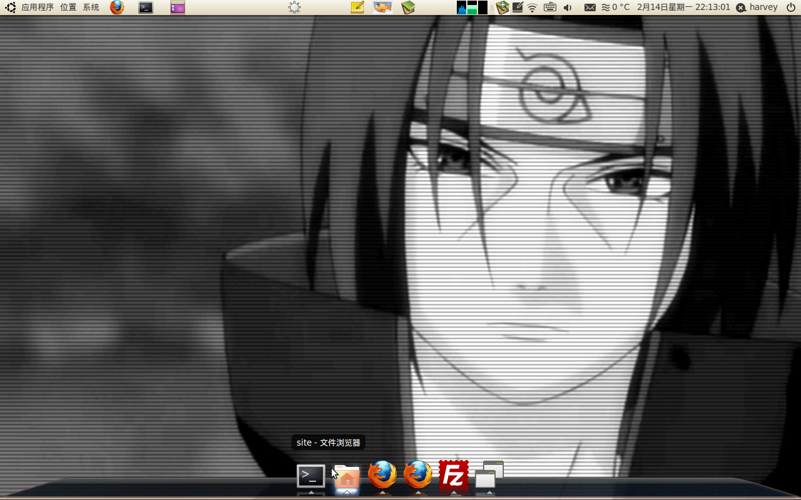
Task: Open the power shutdown menu
Action: tap(791, 7)
